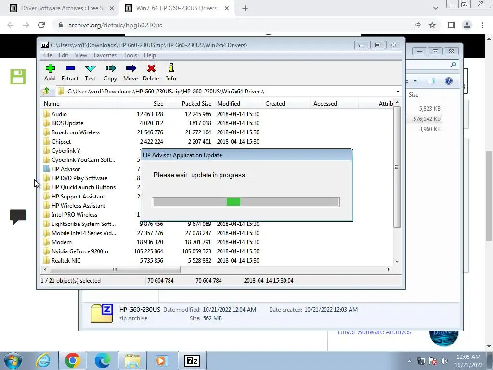Click the 7-Zip vertical scrollbar thumb
This screenshot has width=493, height=370.
[x=397, y=167]
